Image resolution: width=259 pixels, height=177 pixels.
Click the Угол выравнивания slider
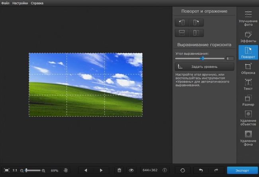pyautogui.click(x=200, y=58)
